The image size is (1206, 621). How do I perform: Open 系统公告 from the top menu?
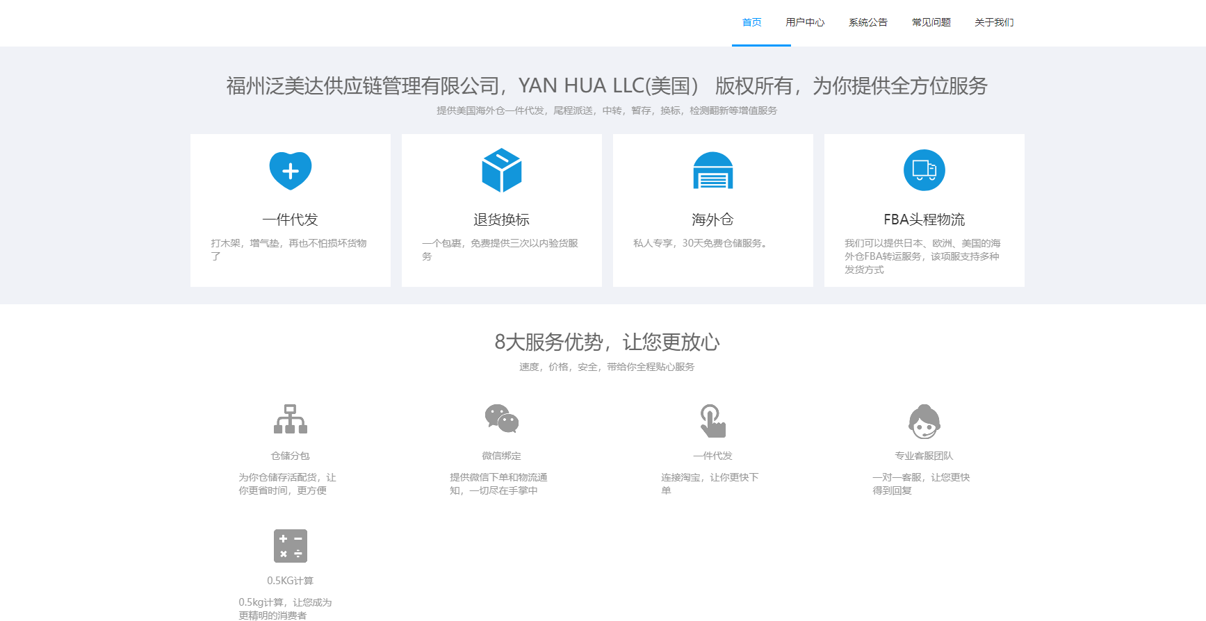click(867, 22)
